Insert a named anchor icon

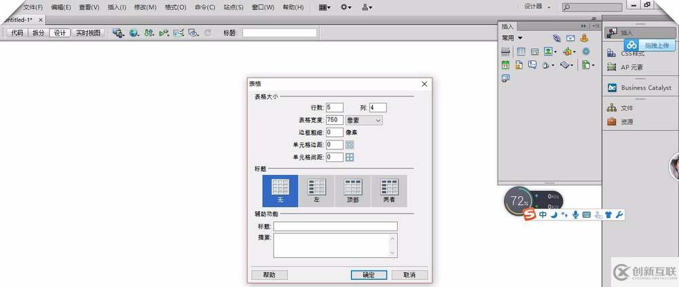pyautogui.click(x=584, y=38)
